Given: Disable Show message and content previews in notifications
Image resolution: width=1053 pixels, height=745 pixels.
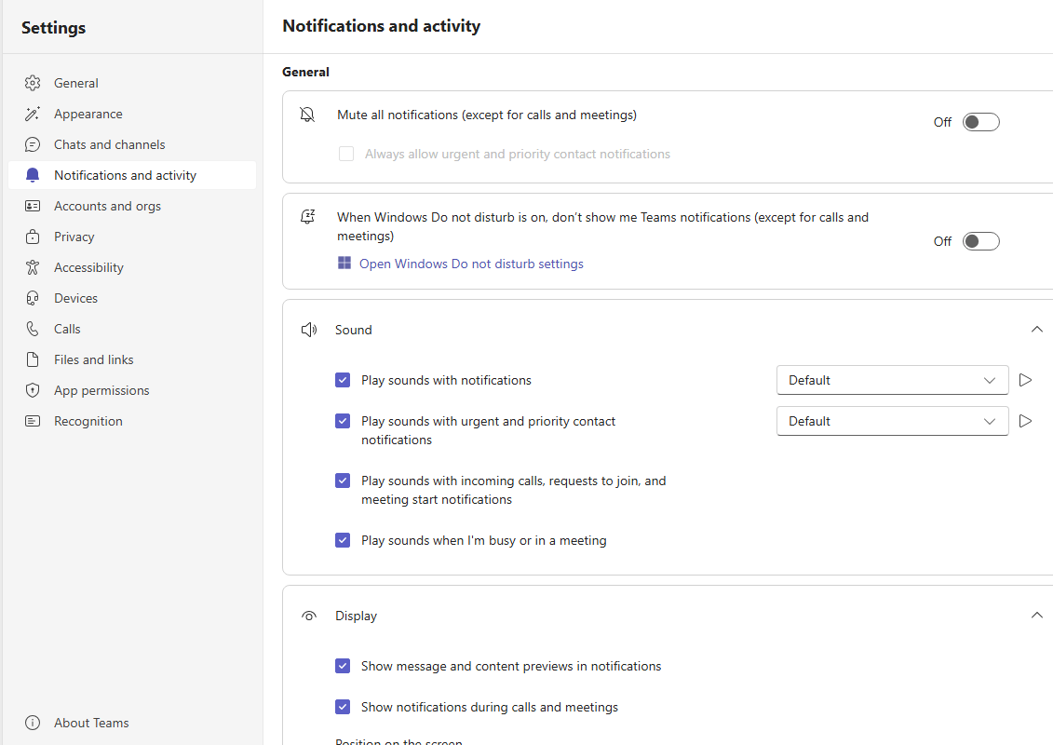Looking at the screenshot, I should coord(343,666).
